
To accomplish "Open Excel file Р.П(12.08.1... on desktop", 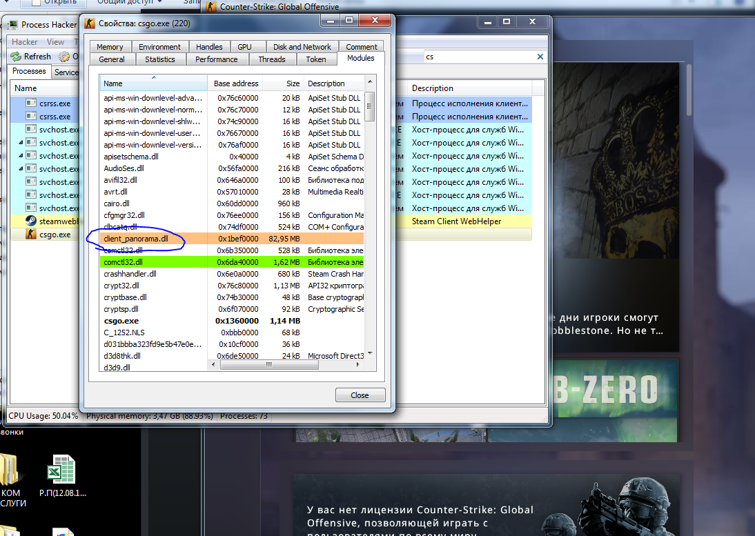I will click(61, 475).
